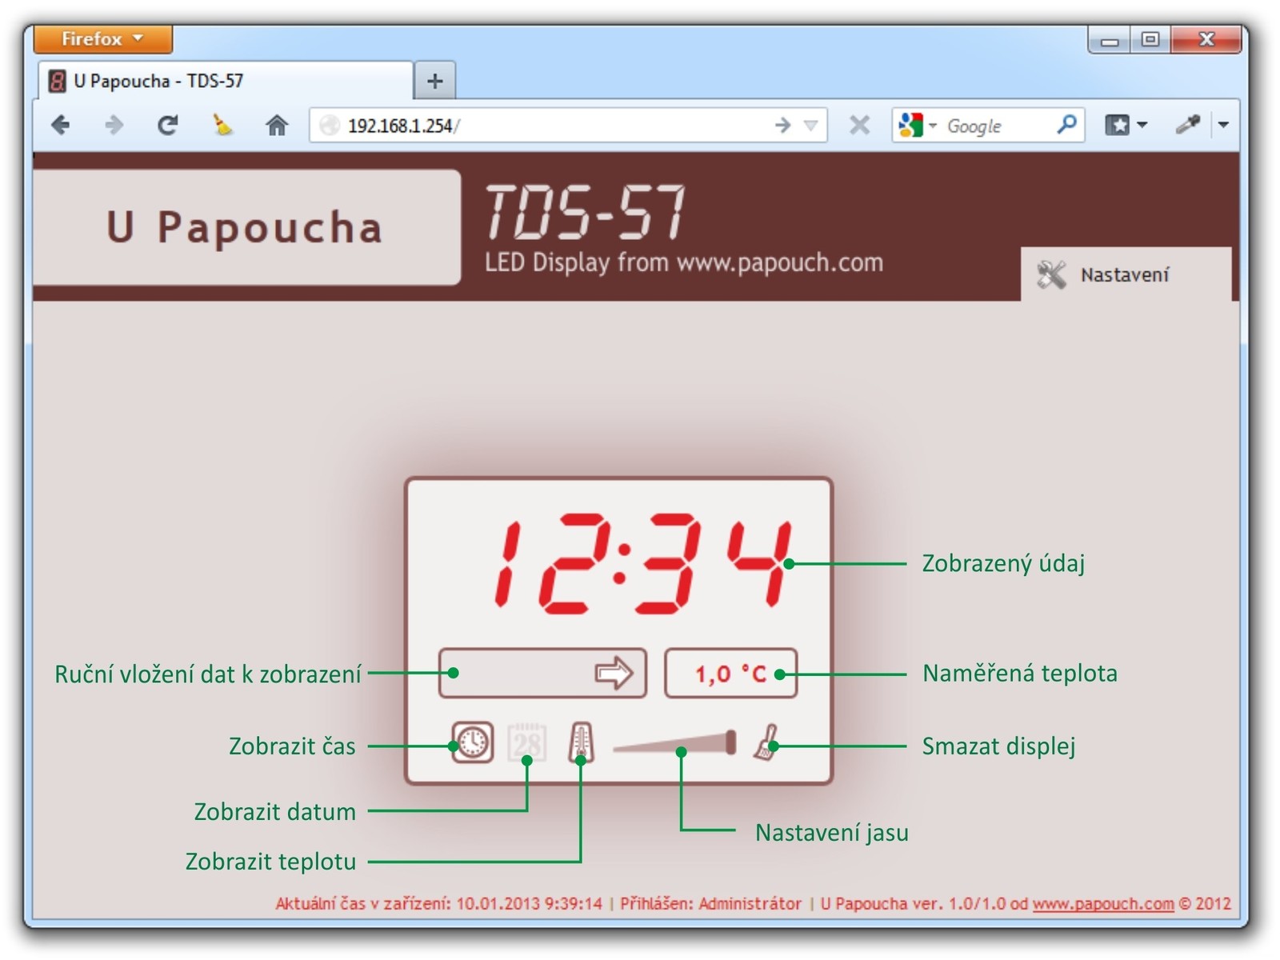Select the U Papoucha - TDS-57 tab

224,81
